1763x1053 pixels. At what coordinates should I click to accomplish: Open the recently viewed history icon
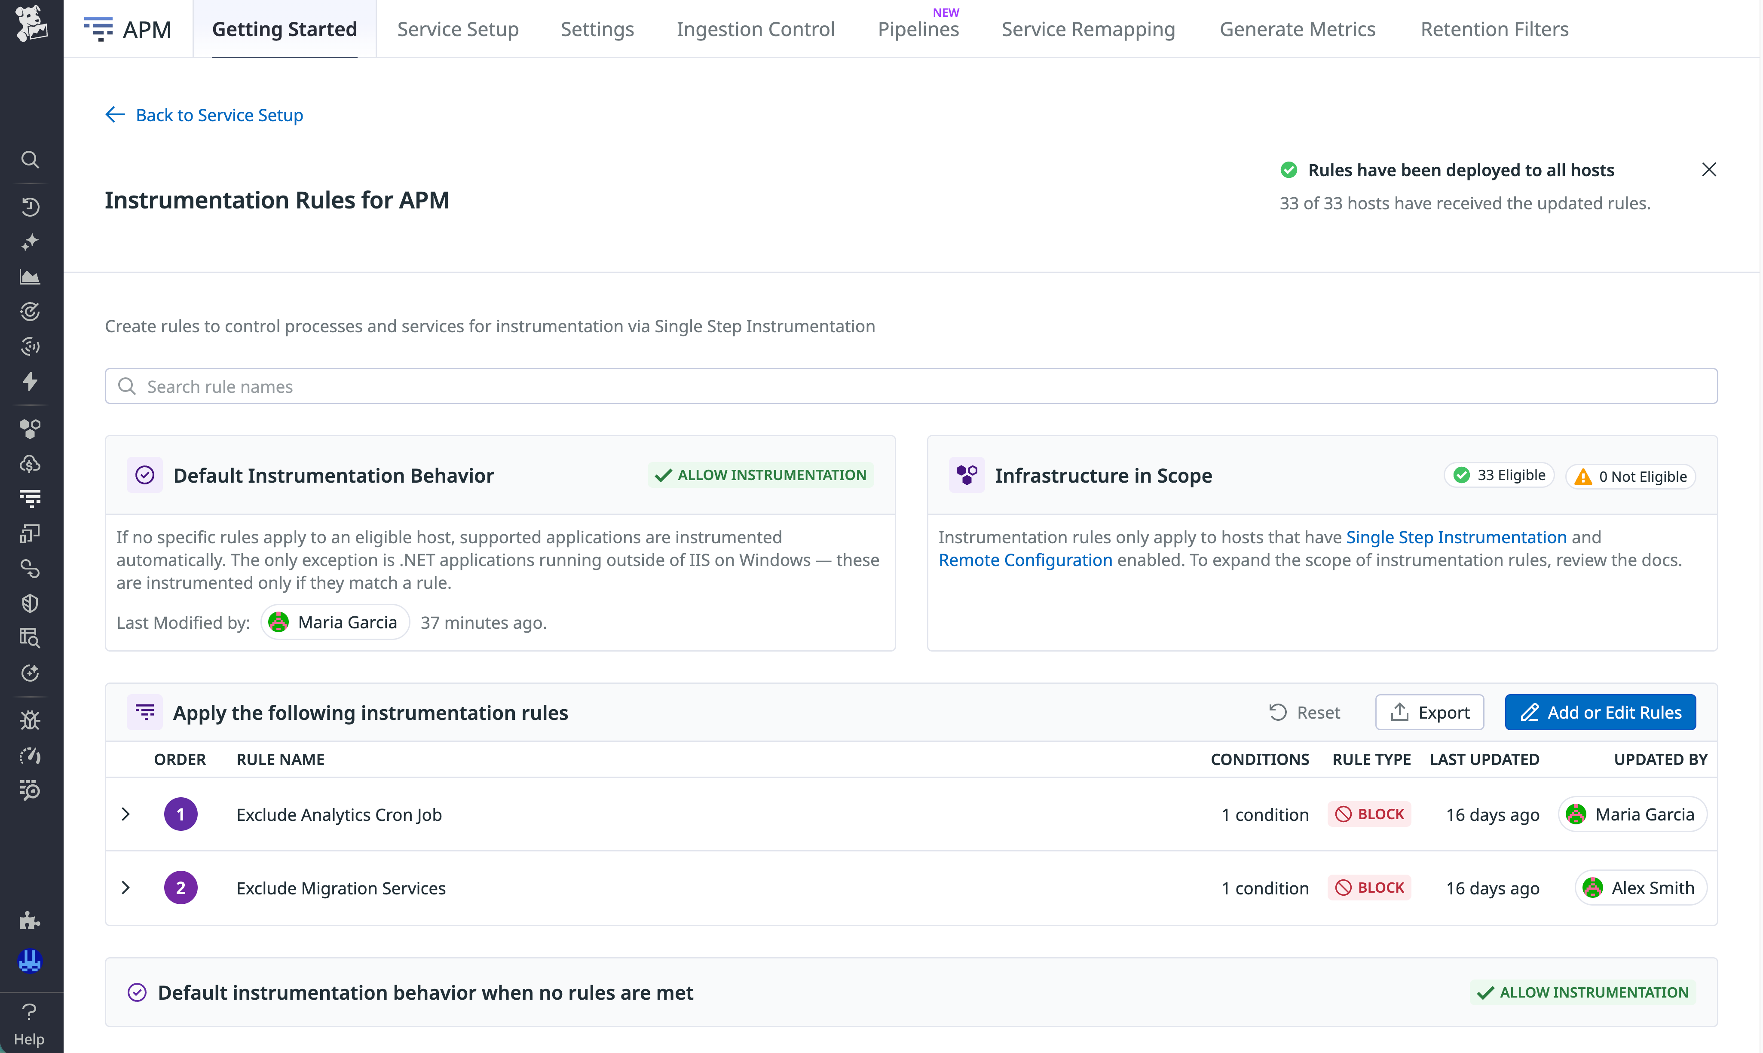point(30,206)
